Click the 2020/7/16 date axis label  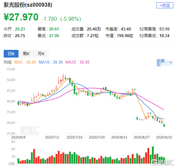point(75,137)
